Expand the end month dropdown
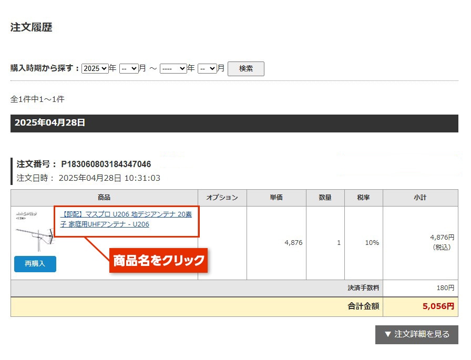The image size is (471, 360). 207,68
